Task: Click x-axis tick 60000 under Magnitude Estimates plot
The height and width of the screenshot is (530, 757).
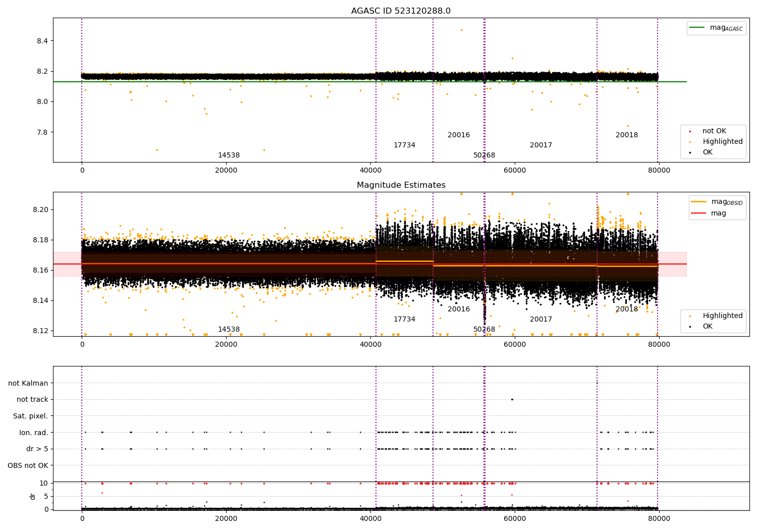Action: (x=515, y=345)
